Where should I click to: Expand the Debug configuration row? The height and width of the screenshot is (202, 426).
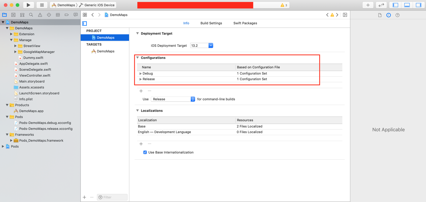click(x=140, y=74)
